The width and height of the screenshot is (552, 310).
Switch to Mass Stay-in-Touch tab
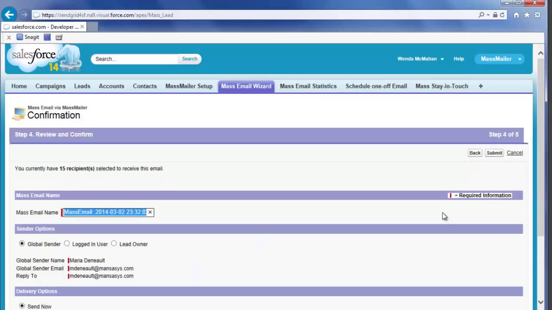[x=442, y=86]
